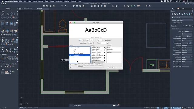Image resolution: width=194 pixels, height=109 pixels.
Task: Expand Show Layer List
Action: click(172, 23)
